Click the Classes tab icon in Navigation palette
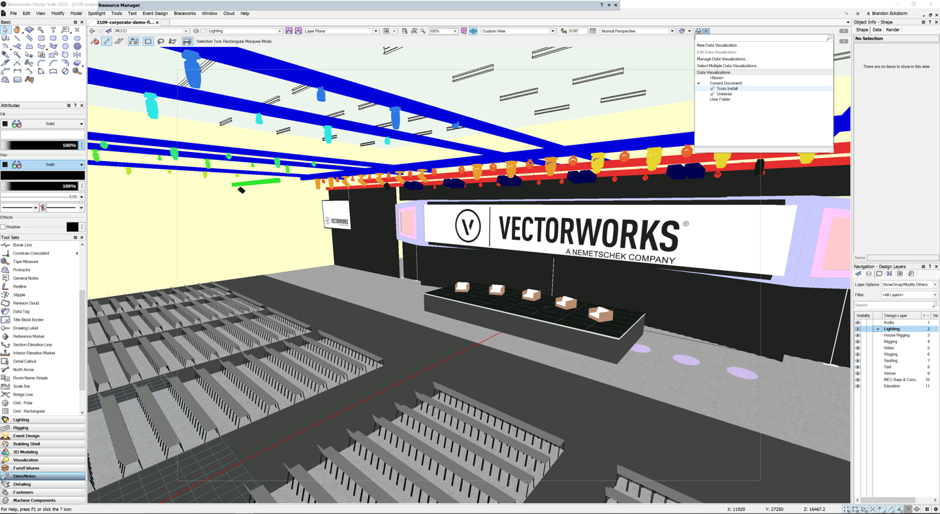 858,274
